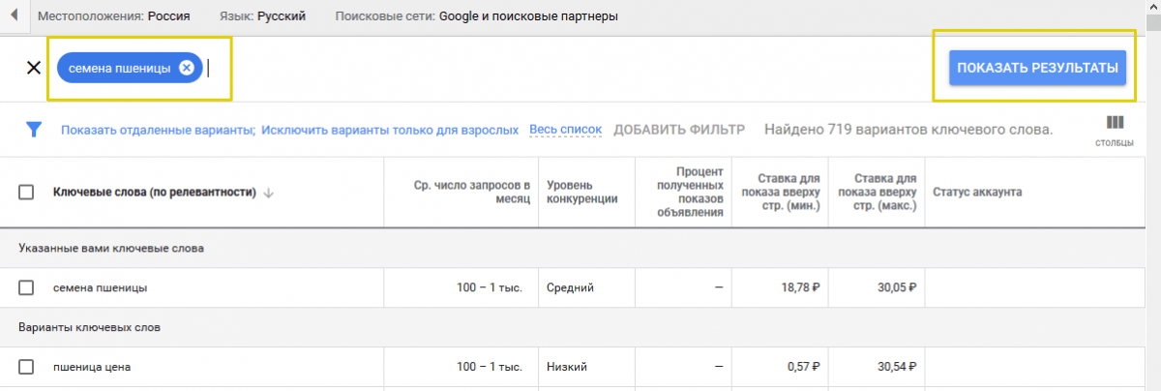Remove the 'семена пшеницы' keyword chip

click(x=187, y=68)
